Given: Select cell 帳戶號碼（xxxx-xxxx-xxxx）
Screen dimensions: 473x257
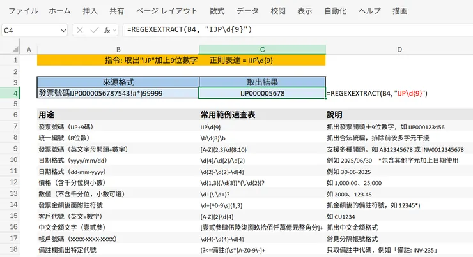Looking at the screenshot, I should tap(118, 239).
